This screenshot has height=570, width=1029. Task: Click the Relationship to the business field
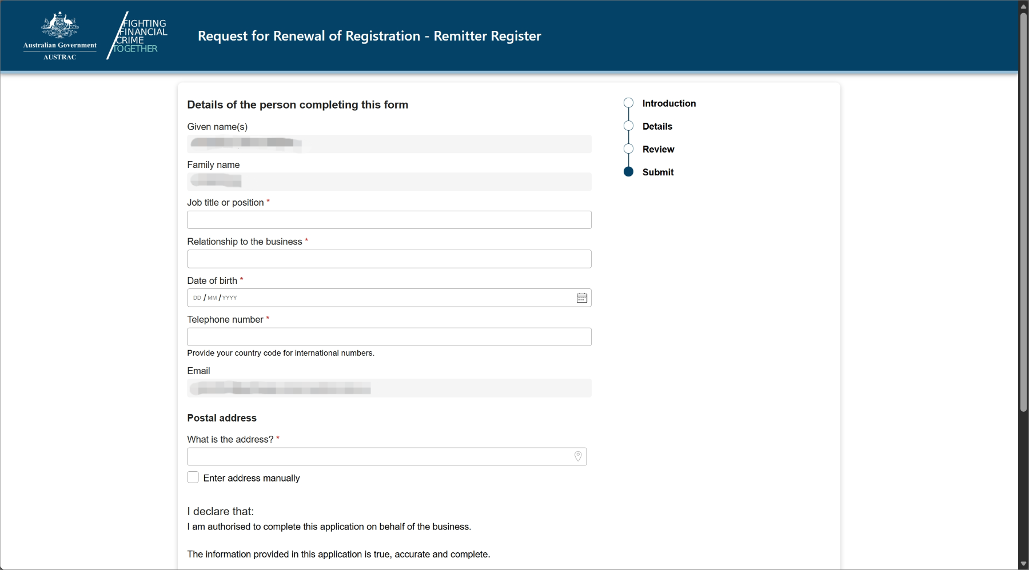point(389,259)
